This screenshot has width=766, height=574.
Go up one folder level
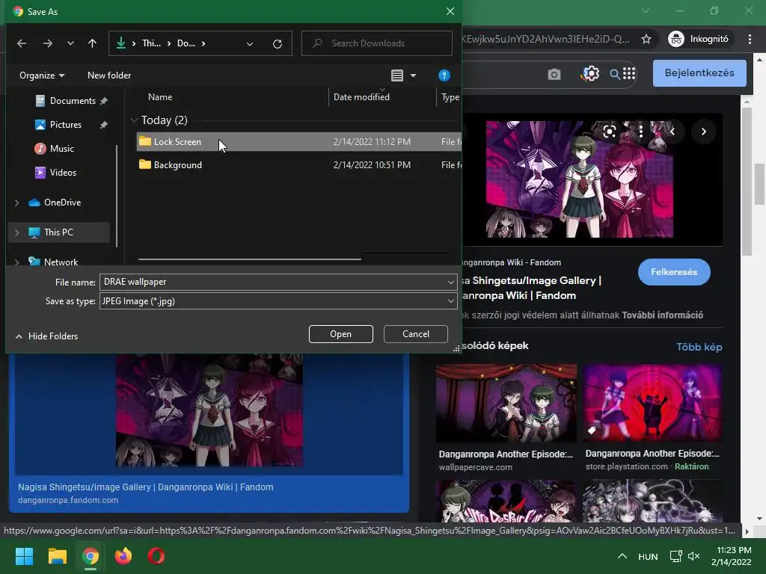tap(92, 43)
